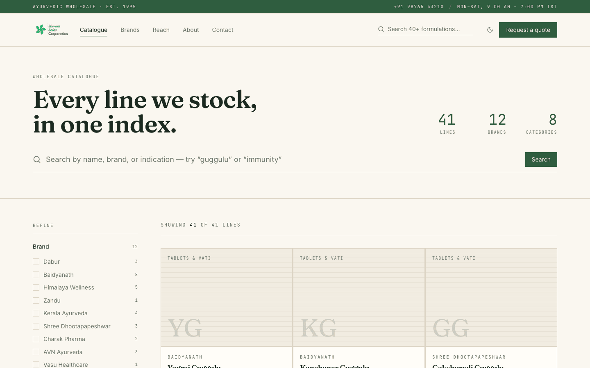Tick the Charak Pharma checkbox

36,339
